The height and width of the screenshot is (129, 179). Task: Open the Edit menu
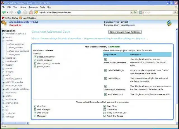(9, 7)
